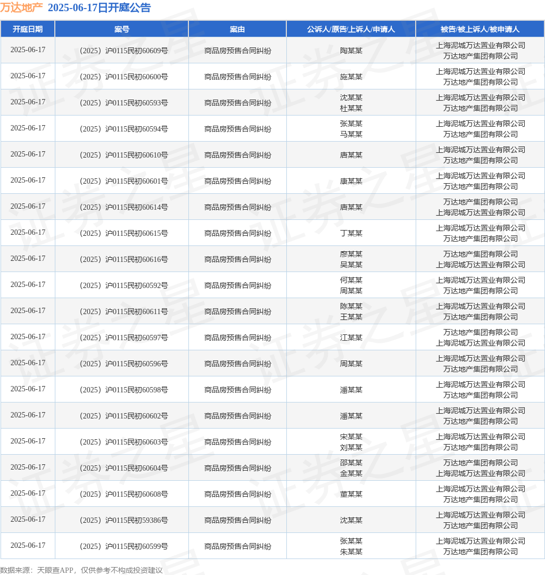Click 商品房预售合同纠纷 in the 59386号 row
545x575 pixels.
click(x=237, y=520)
